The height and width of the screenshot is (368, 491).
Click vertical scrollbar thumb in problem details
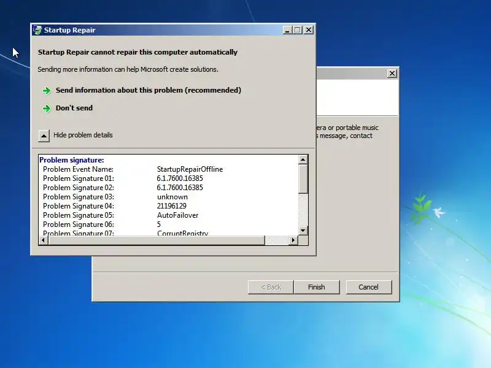coord(303,178)
